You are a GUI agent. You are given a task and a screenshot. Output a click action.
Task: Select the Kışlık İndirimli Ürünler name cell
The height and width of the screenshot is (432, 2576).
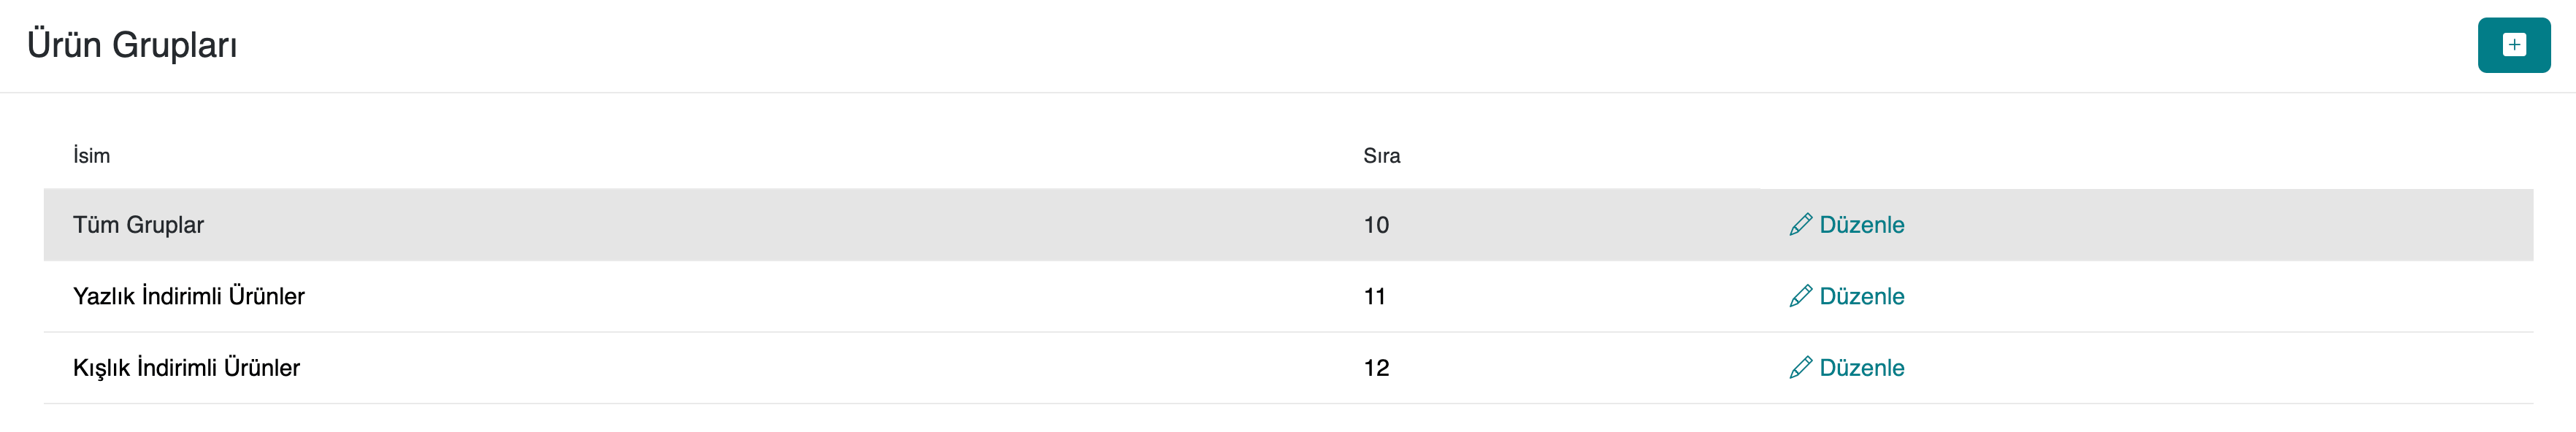coord(186,368)
